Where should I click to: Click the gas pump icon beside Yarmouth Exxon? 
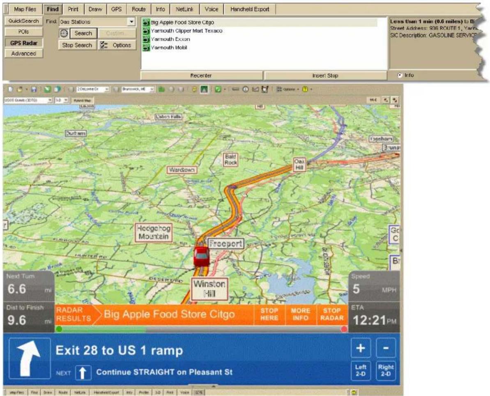click(146, 39)
